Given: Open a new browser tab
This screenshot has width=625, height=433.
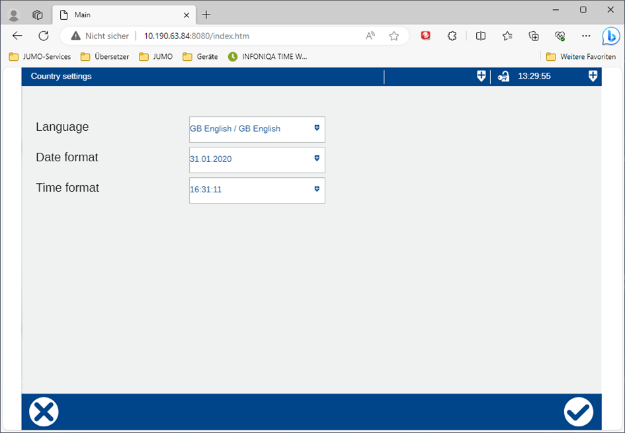Looking at the screenshot, I should 206,15.
